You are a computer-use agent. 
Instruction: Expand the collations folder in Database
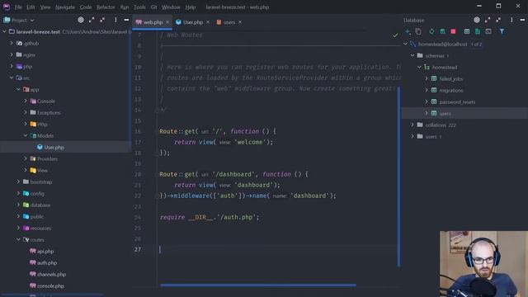tap(412, 125)
